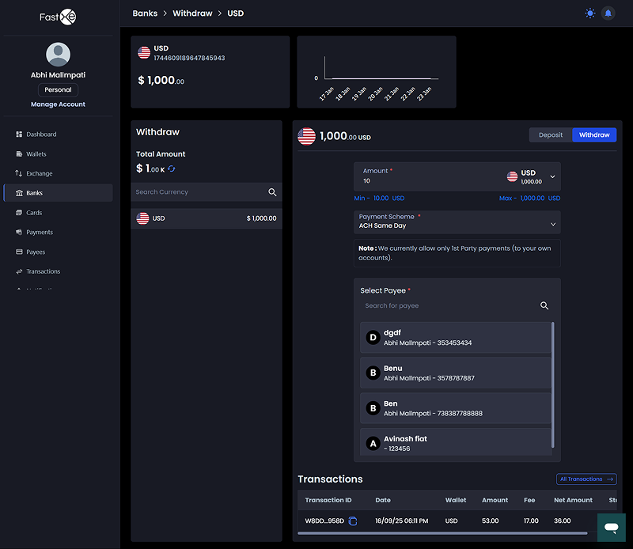Click the user profile avatar
This screenshot has width=633, height=549.
coord(59,55)
